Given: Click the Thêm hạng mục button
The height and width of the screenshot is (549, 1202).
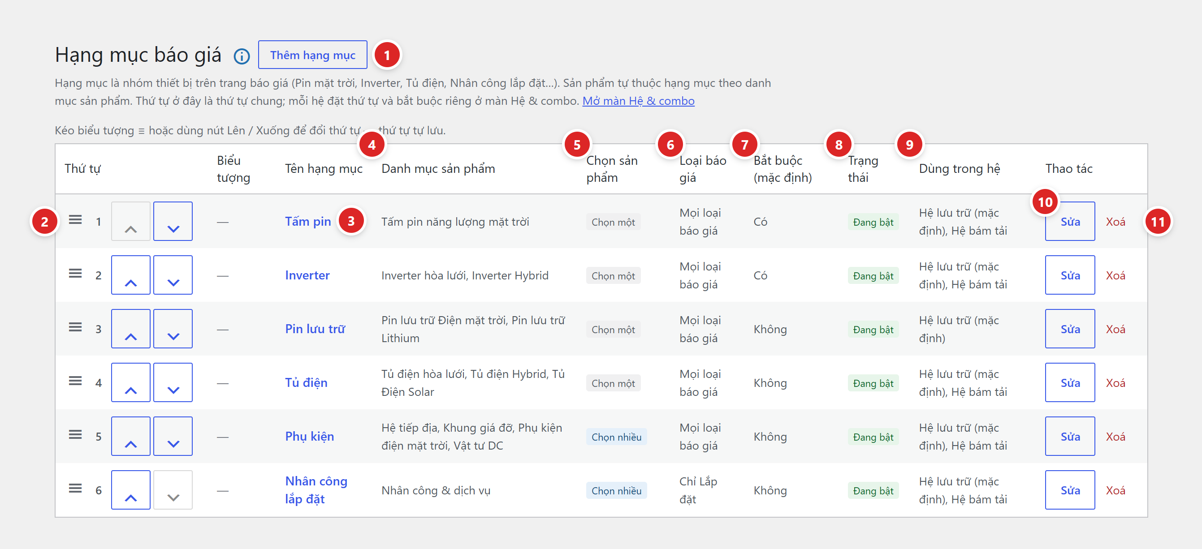Looking at the screenshot, I should (x=313, y=55).
